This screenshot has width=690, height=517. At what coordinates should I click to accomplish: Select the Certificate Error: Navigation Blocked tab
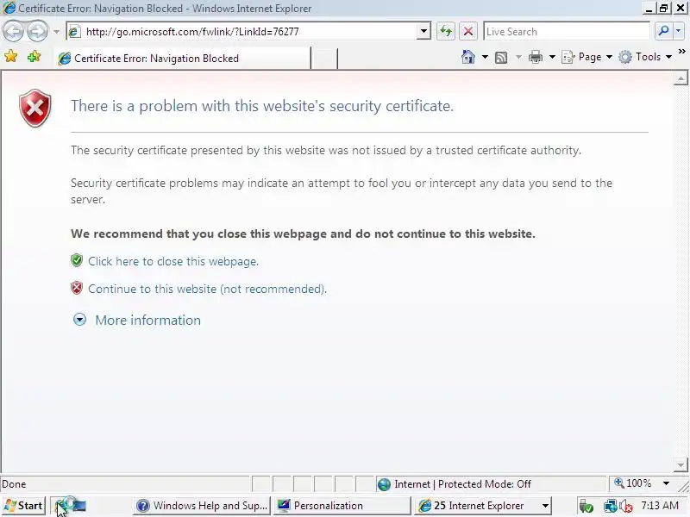(x=183, y=59)
